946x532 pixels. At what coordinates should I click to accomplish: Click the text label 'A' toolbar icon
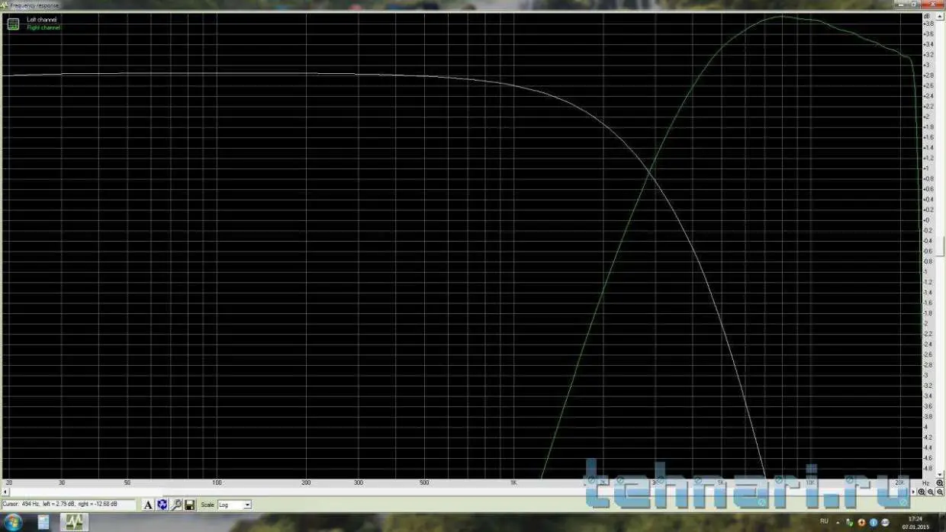(148, 505)
